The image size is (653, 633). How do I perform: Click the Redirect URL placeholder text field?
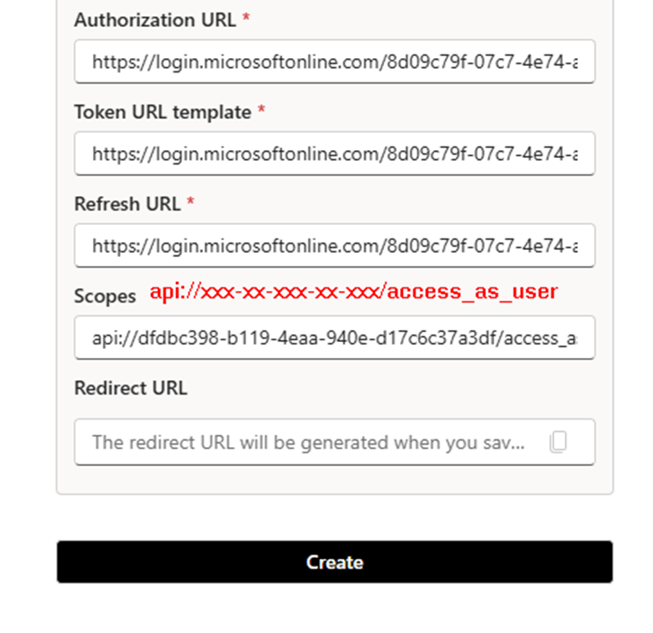point(308,442)
